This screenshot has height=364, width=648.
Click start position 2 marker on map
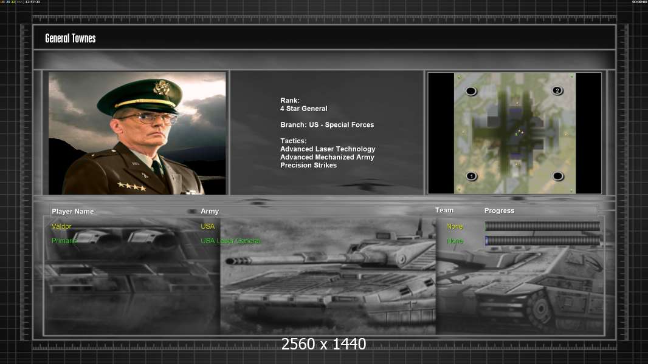point(557,90)
